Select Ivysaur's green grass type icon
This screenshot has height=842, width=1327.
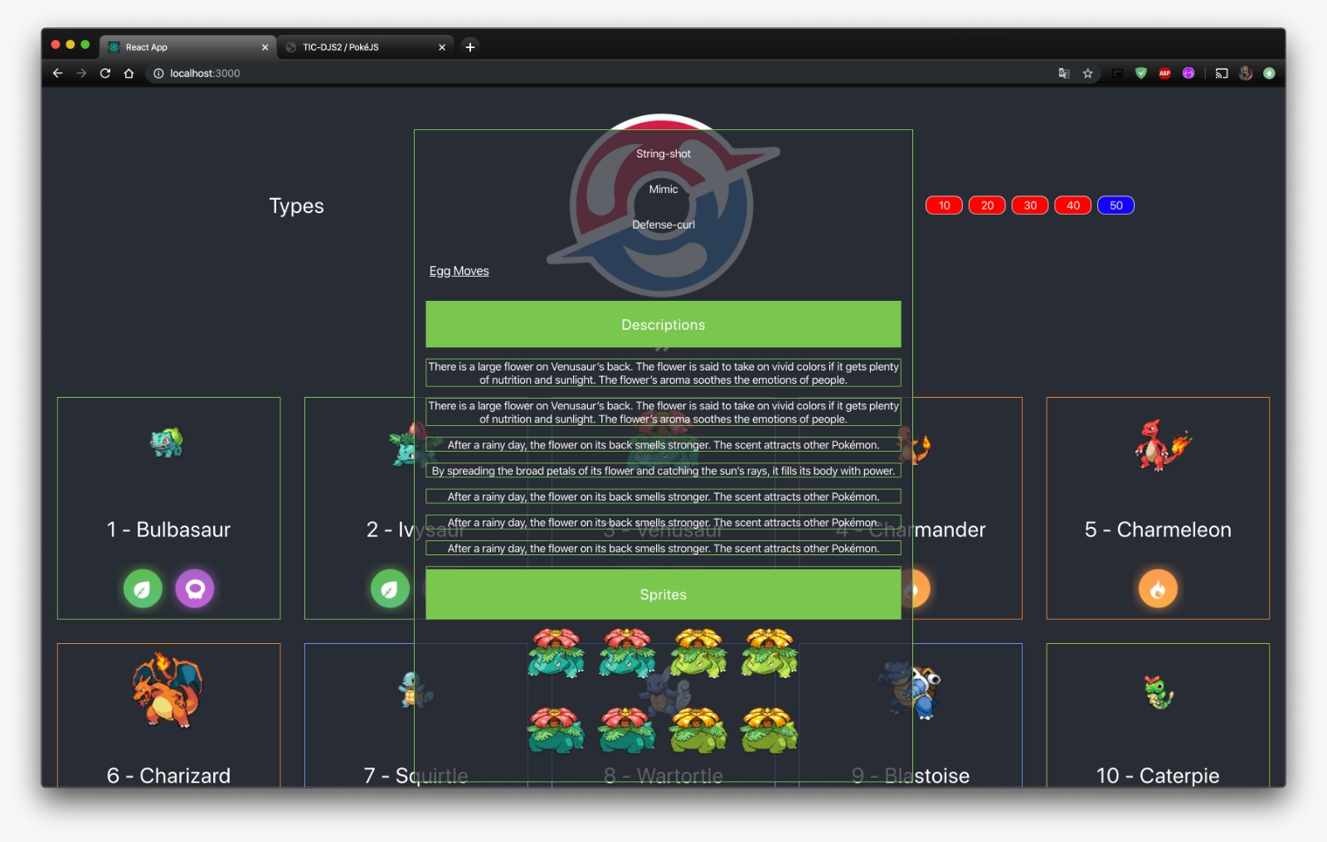(x=390, y=589)
